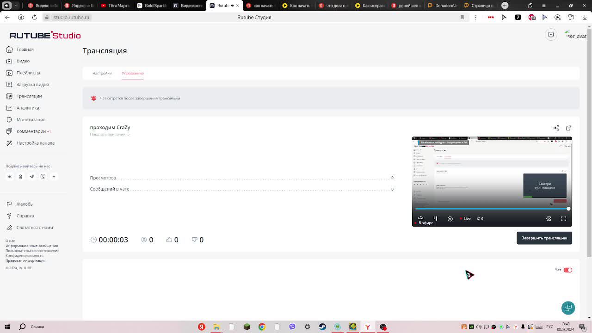The image size is (592, 333).
Task: Expand Показать описание under stream title
Action: pos(110,134)
